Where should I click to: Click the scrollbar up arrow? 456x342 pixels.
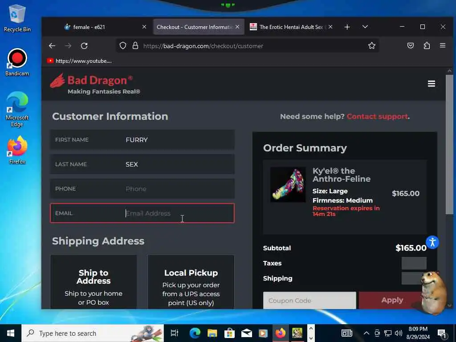point(450,71)
